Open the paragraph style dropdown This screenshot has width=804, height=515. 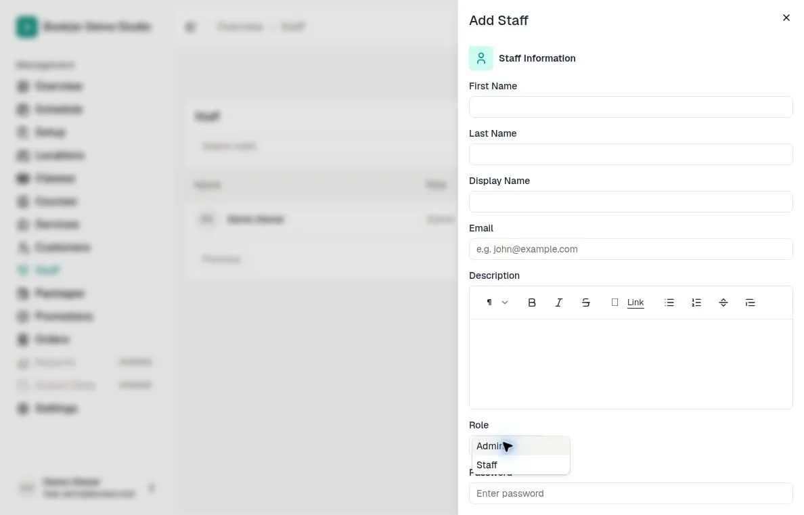pyautogui.click(x=497, y=303)
